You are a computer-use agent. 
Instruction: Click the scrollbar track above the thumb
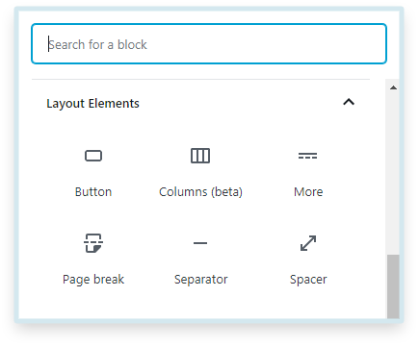pos(393,173)
